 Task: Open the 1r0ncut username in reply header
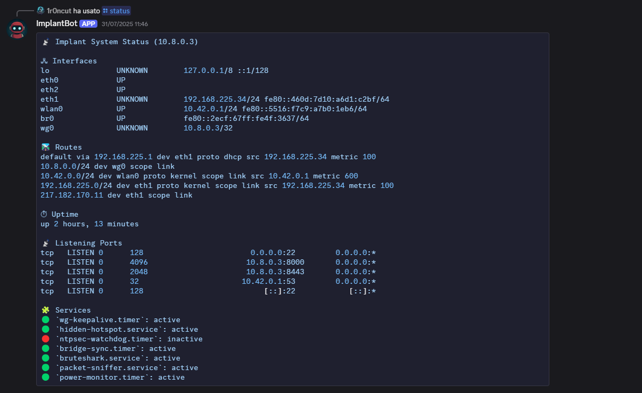(59, 11)
